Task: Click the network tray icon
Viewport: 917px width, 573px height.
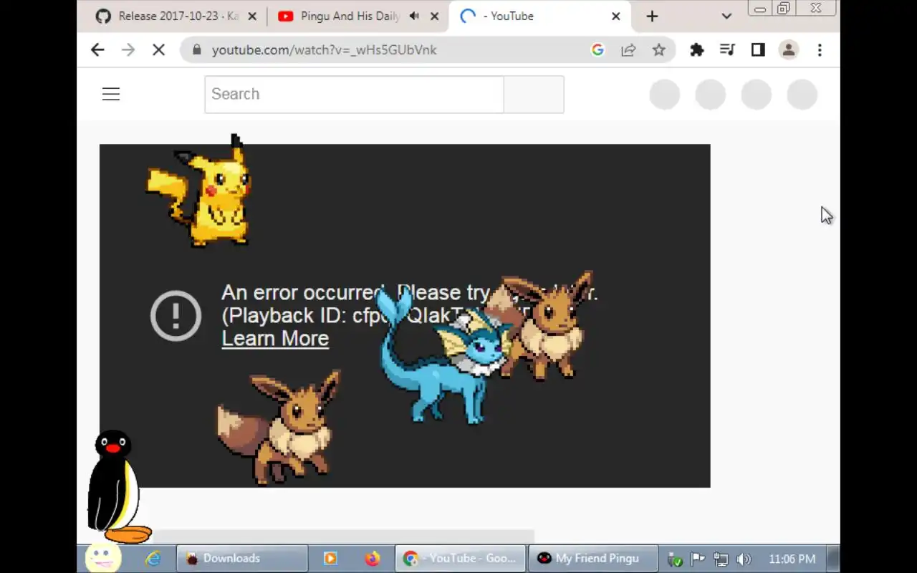Action: coord(721,559)
